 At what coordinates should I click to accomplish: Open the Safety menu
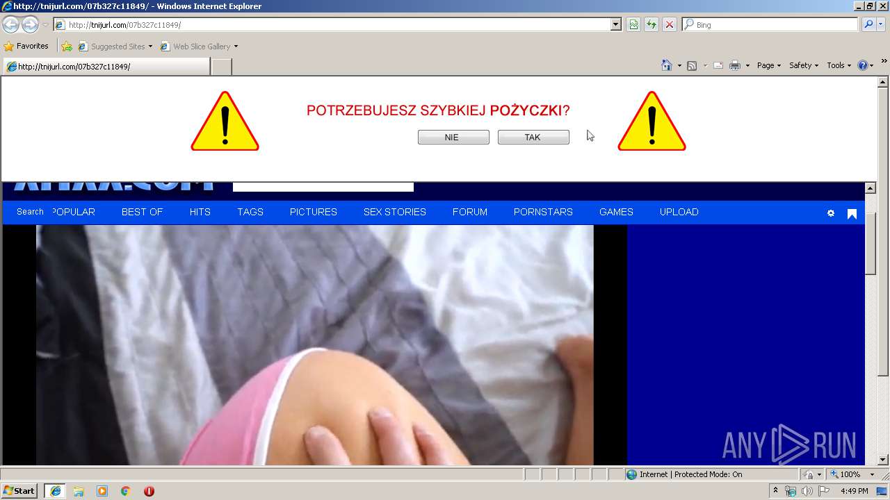click(804, 65)
